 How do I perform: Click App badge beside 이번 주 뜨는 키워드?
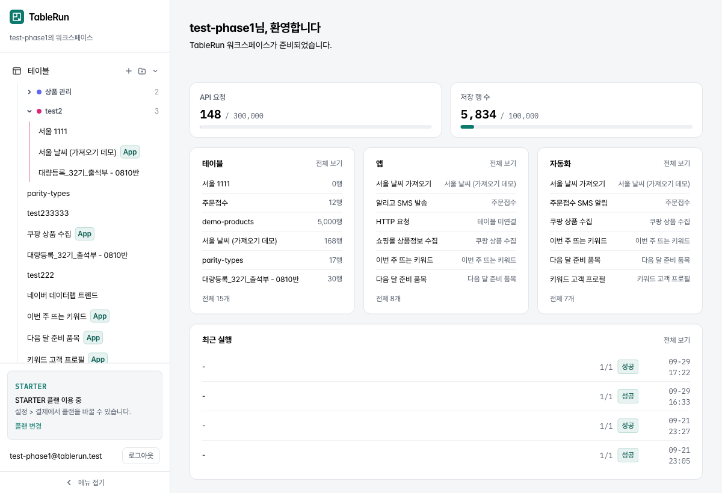click(x=100, y=316)
